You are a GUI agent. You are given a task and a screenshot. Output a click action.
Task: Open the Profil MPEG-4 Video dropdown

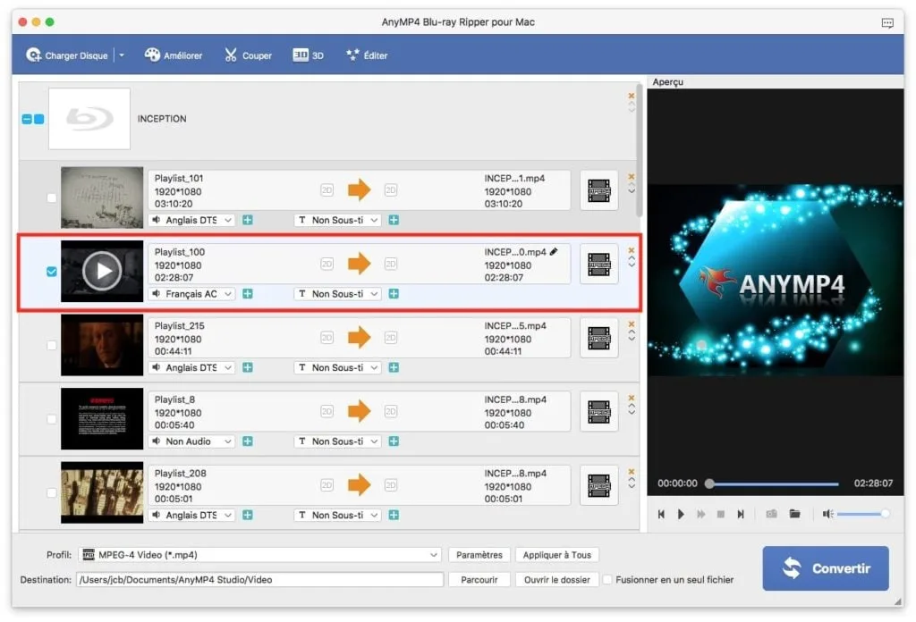coord(260,555)
